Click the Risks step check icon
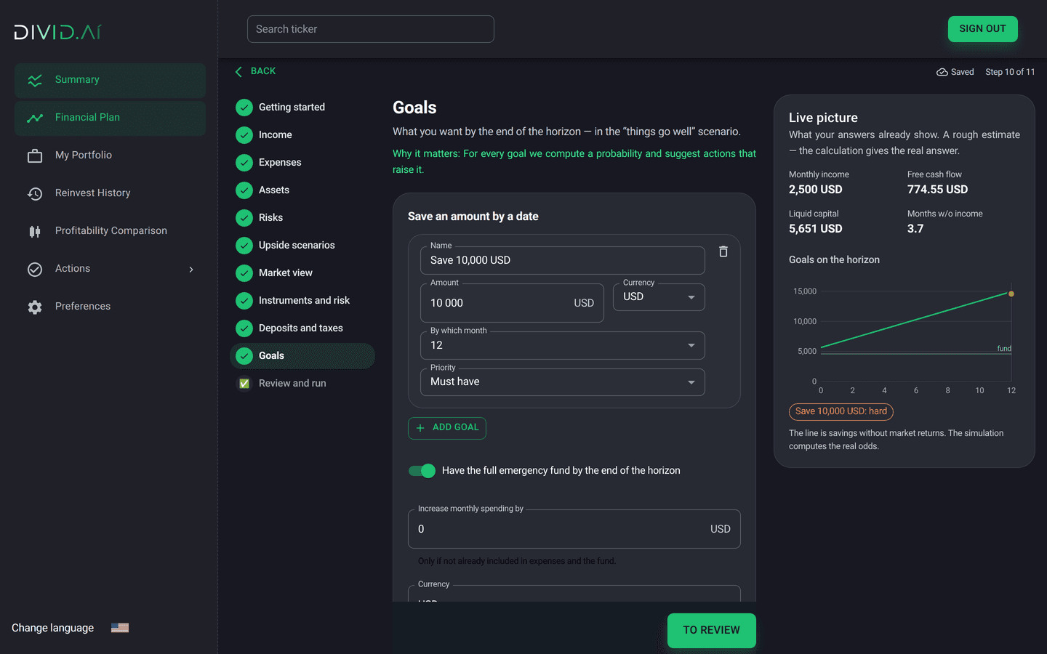This screenshot has height=654, width=1047. pyautogui.click(x=244, y=218)
